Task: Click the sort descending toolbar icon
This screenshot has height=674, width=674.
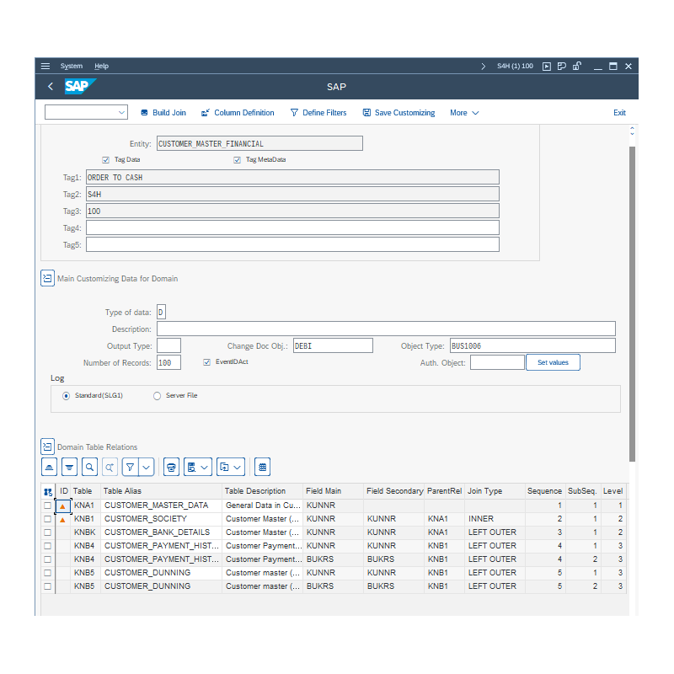Action: point(70,467)
